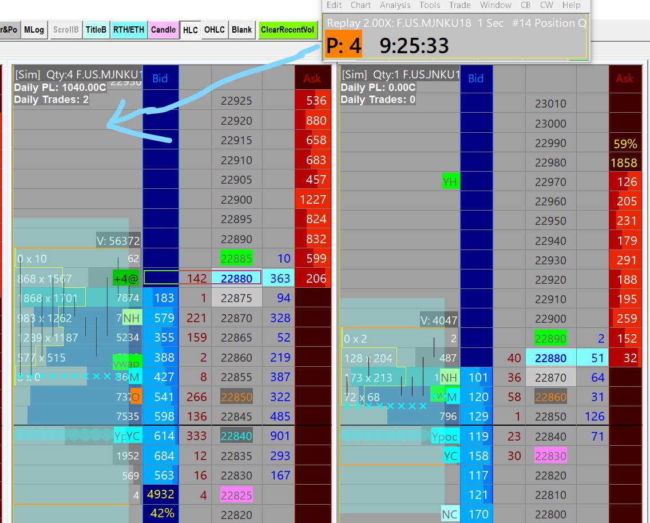Click ask size 536 at 22925
This screenshot has width=650, height=523.
point(313,101)
